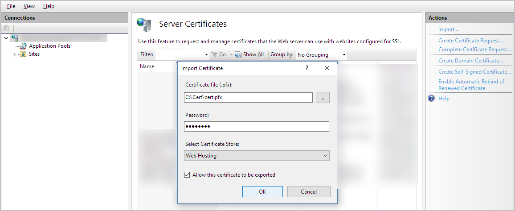Click the Password input field
Image resolution: width=515 pixels, height=211 pixels.
click(257, 127)
